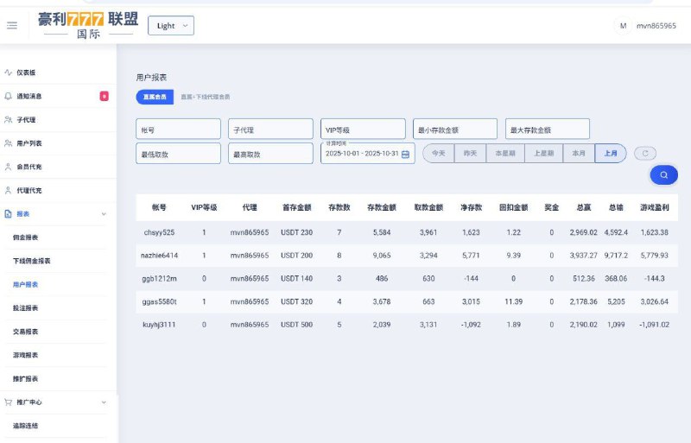Viewport: 691px width, 443px height.
Task: Click the 通知消息 bell icon
Action: 9,96
